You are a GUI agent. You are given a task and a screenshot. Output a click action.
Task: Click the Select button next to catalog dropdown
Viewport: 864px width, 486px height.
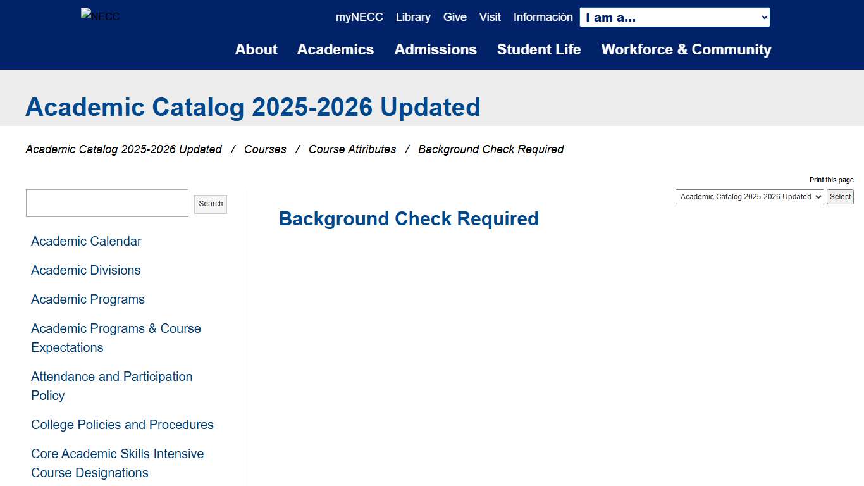tap(840, 197)
